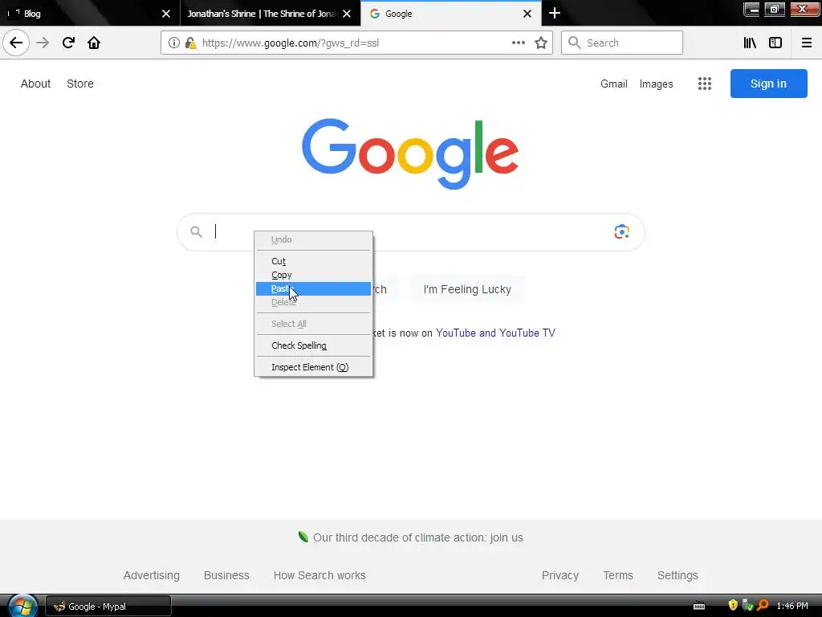This screenshot has width=822, height=617.
Task: Click the on-screen keyboard tray icon
Action: [x=699, y=606]
